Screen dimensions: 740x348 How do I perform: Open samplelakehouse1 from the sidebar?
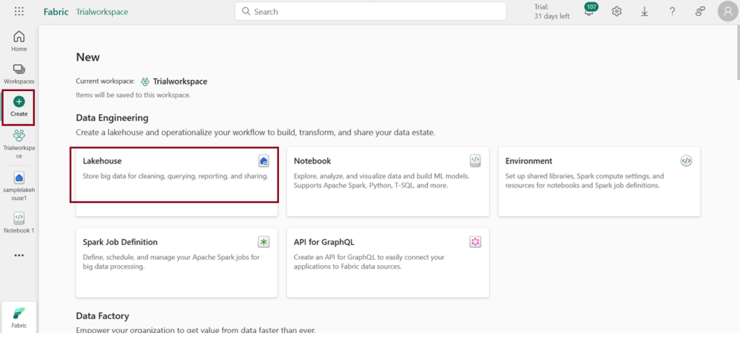[19, 185]
